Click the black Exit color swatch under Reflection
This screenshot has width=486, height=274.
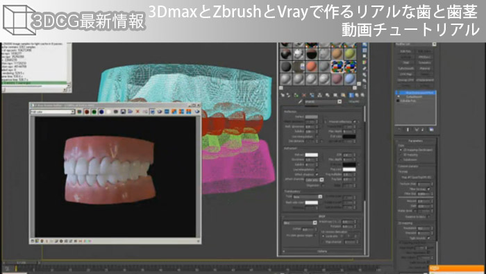(349, 137)
